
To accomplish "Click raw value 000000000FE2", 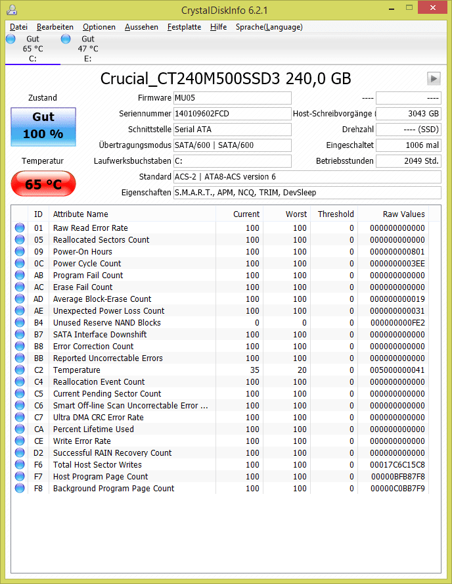I will pos(397,322).
